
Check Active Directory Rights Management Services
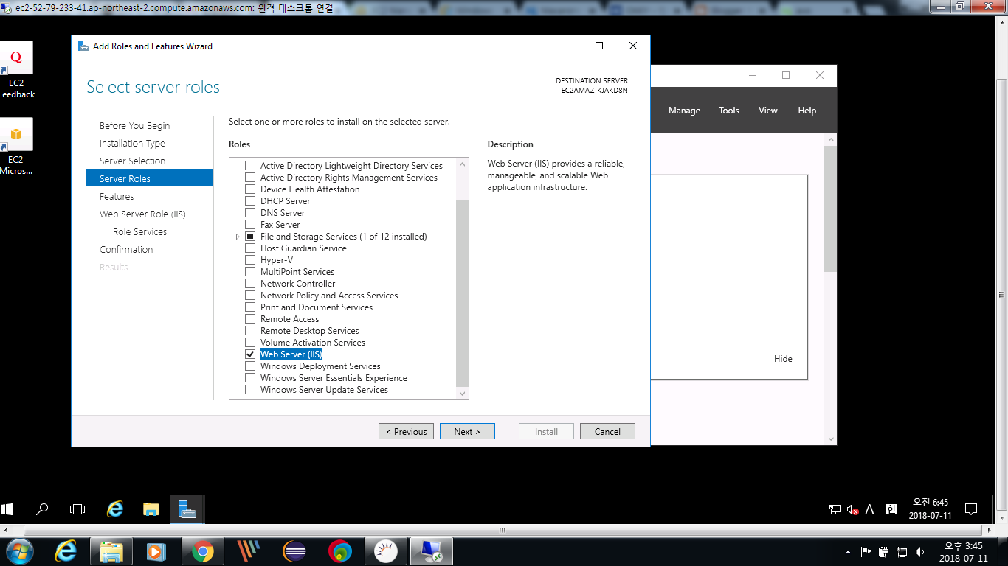[250, 178]
